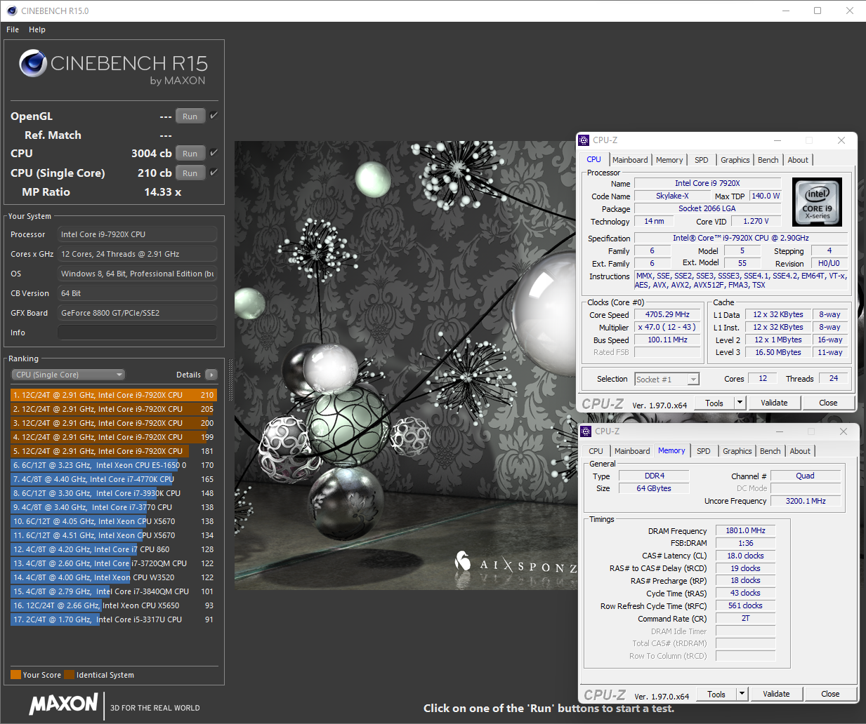Click the Multiplier value x 47.0
The height and width of the screenshot is (724, 866).
(x=667, y=327)
